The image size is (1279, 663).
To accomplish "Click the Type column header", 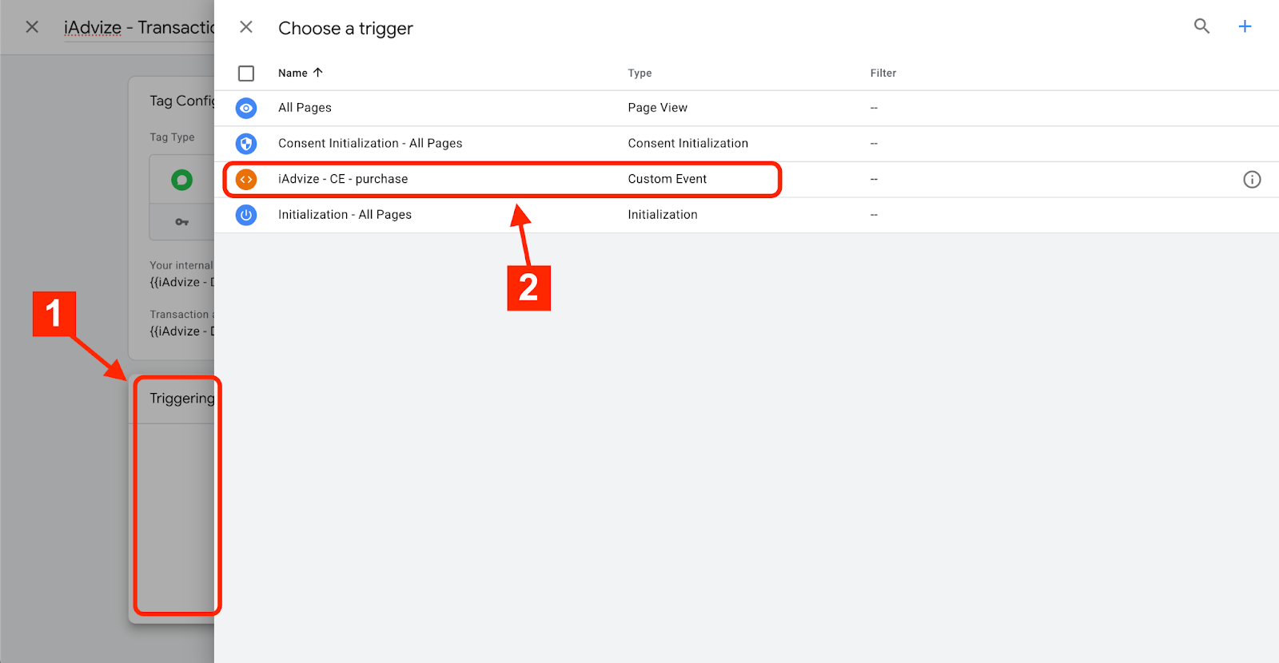I will click(x=639, y=73).
